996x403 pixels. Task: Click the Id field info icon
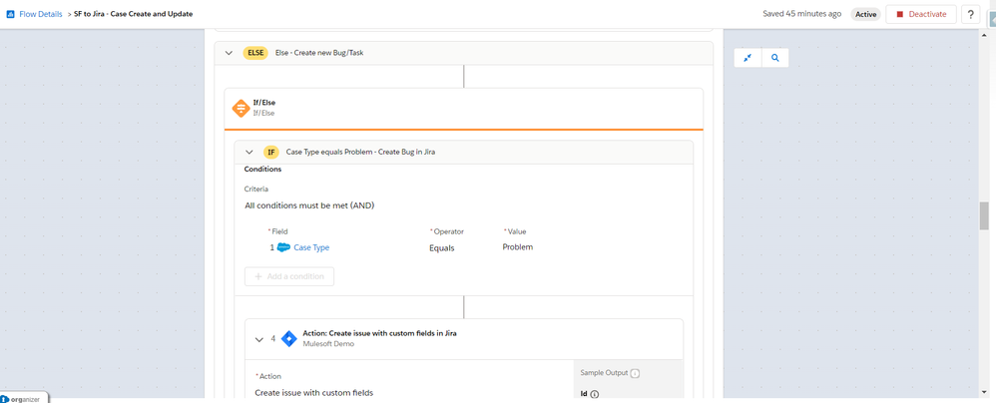595,394
